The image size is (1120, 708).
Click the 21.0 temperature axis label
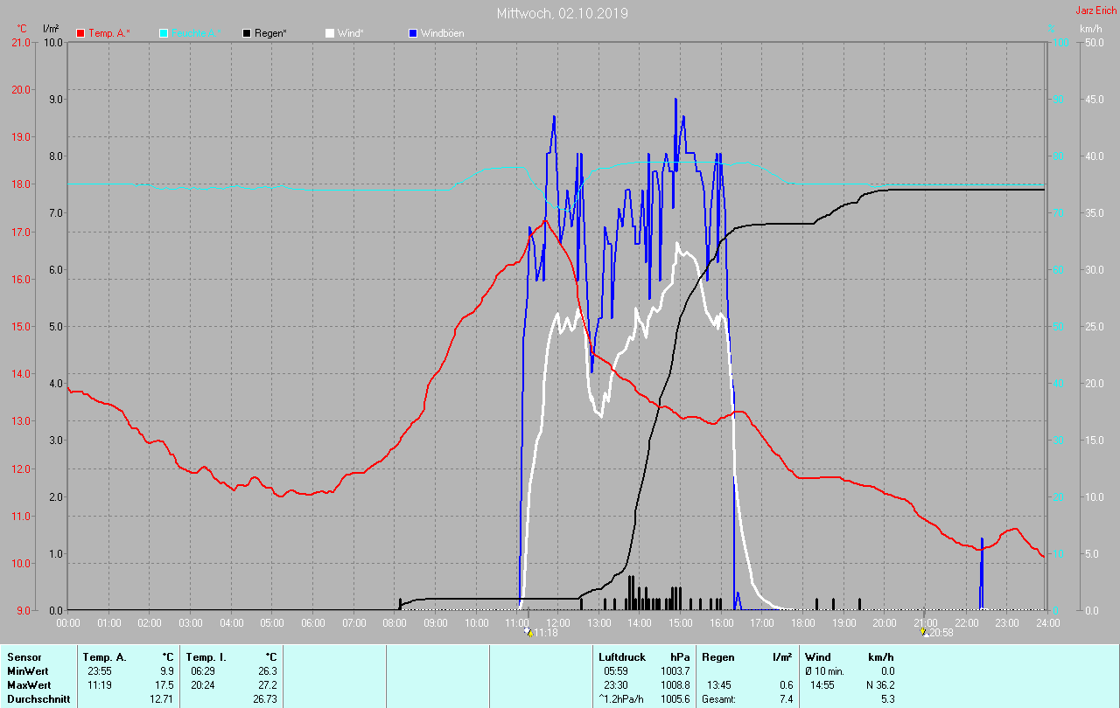pos(20,43)
